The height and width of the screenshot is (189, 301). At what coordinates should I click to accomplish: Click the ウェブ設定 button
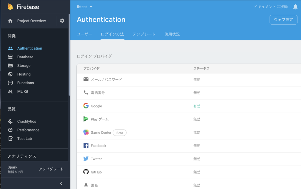click(283, 19)
